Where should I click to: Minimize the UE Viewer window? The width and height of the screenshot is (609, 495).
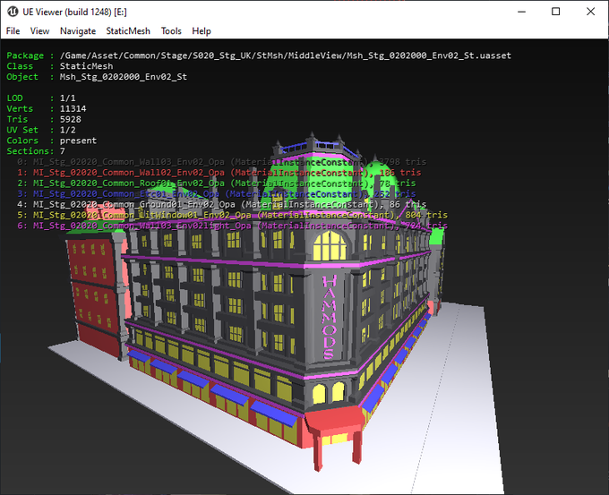[514, 12]
